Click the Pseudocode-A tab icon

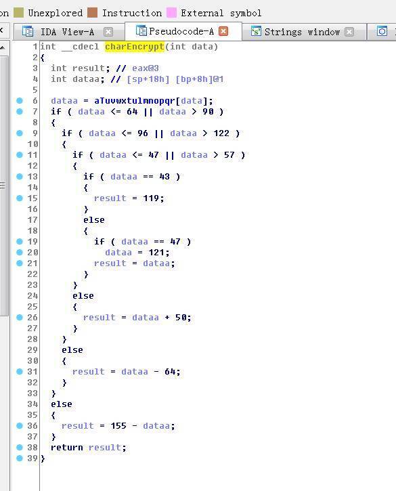(141, 31)
